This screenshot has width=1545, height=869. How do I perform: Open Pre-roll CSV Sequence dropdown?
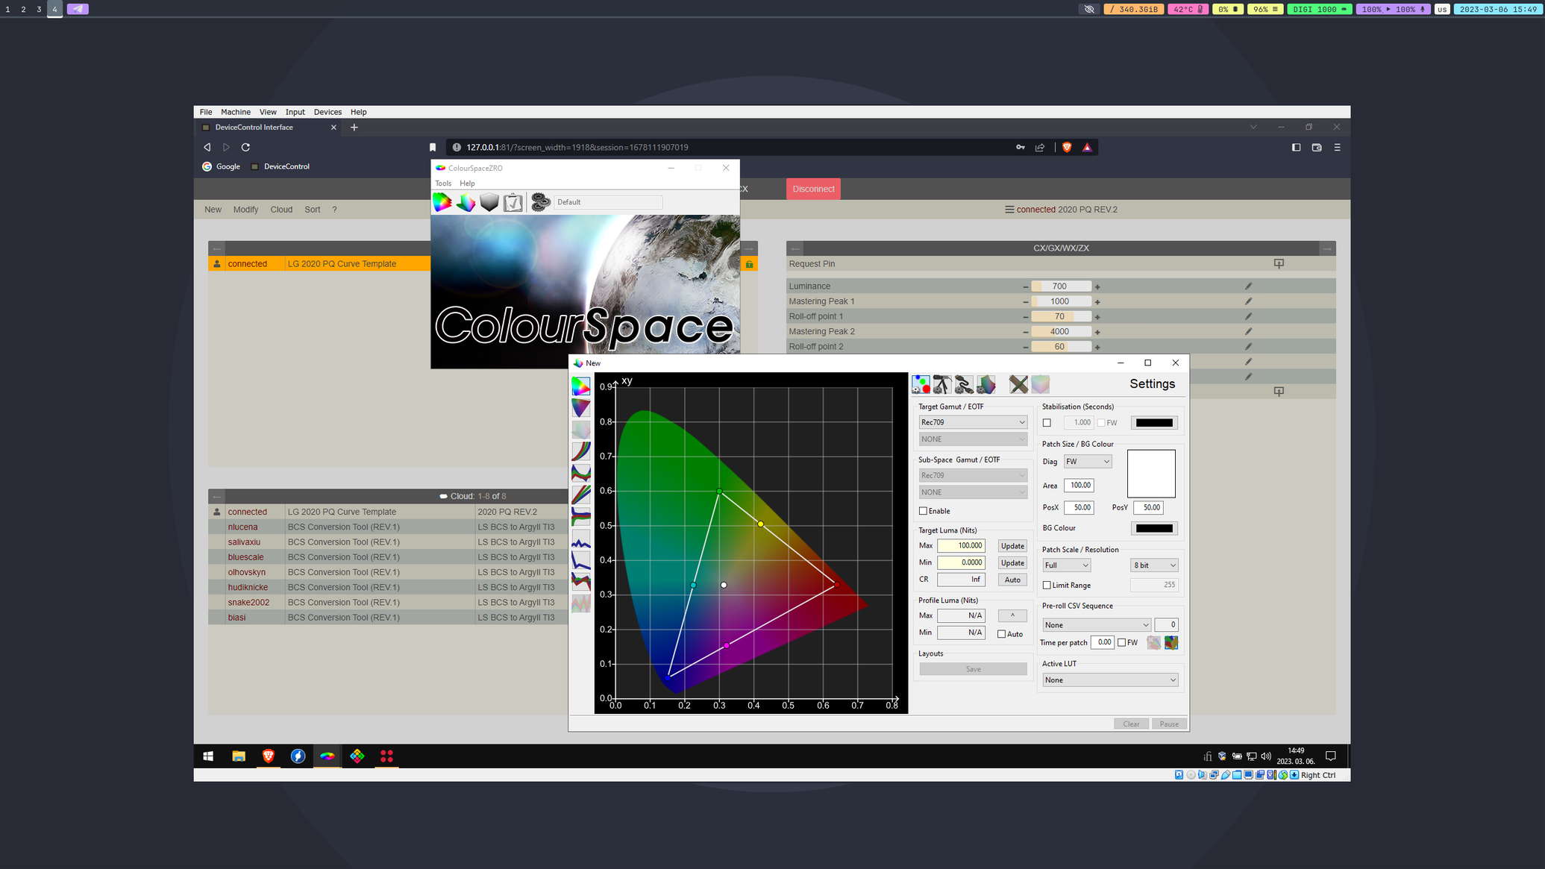point(1097,625)
